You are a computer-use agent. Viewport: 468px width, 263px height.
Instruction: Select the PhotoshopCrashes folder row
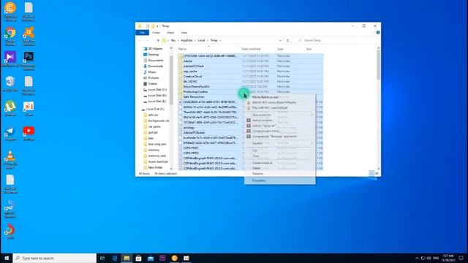click(250, 92)
